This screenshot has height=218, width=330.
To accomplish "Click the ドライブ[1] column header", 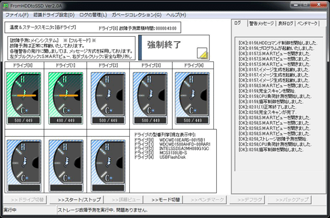I will click(65, 65).
